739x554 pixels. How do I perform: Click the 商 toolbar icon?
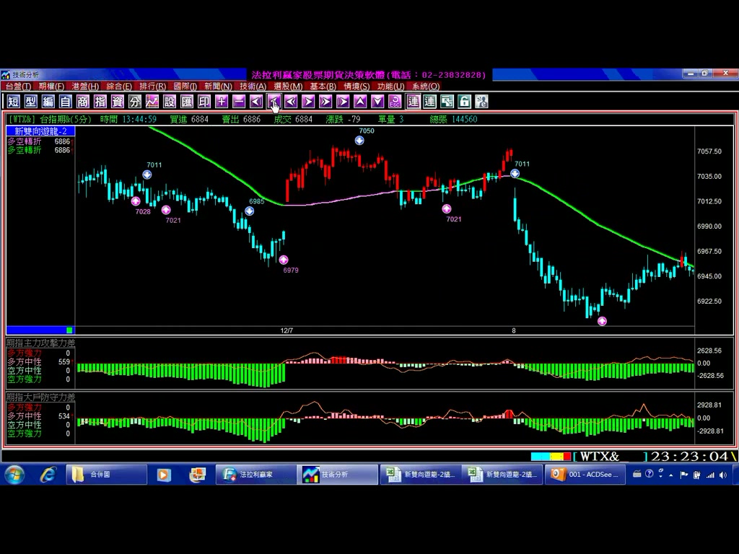(83, 102)
